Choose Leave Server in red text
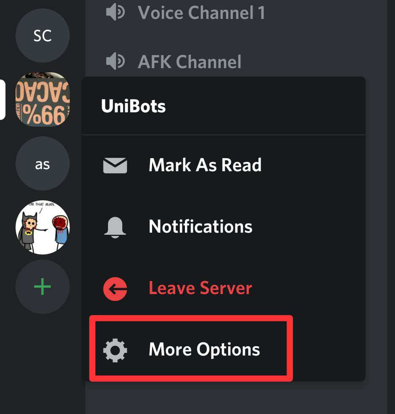Image resolution: width=395 pixels, height=414 pixels. tap(200, 288)
